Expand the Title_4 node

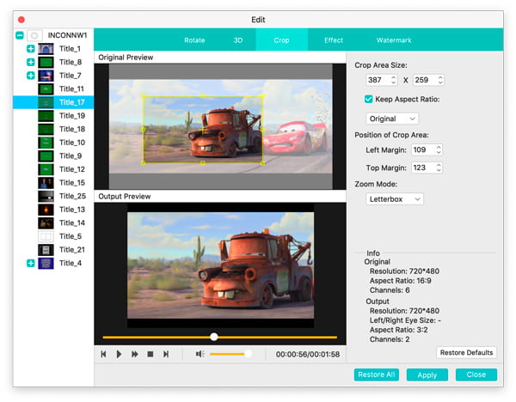tap(31, 264)
